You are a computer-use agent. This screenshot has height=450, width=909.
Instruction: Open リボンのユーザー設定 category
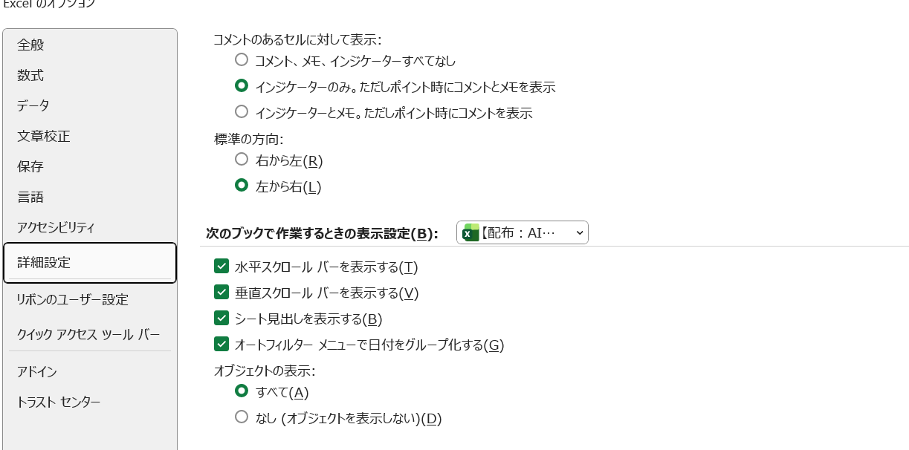point(73,299)
